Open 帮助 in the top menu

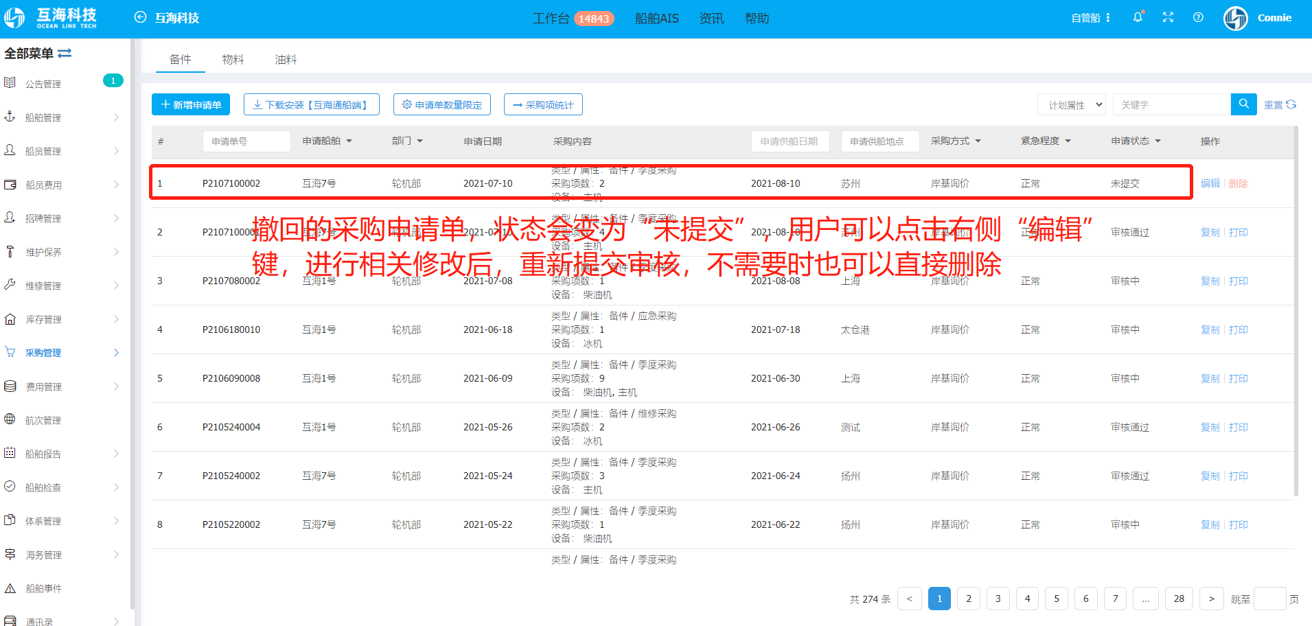tap(757, 19)
